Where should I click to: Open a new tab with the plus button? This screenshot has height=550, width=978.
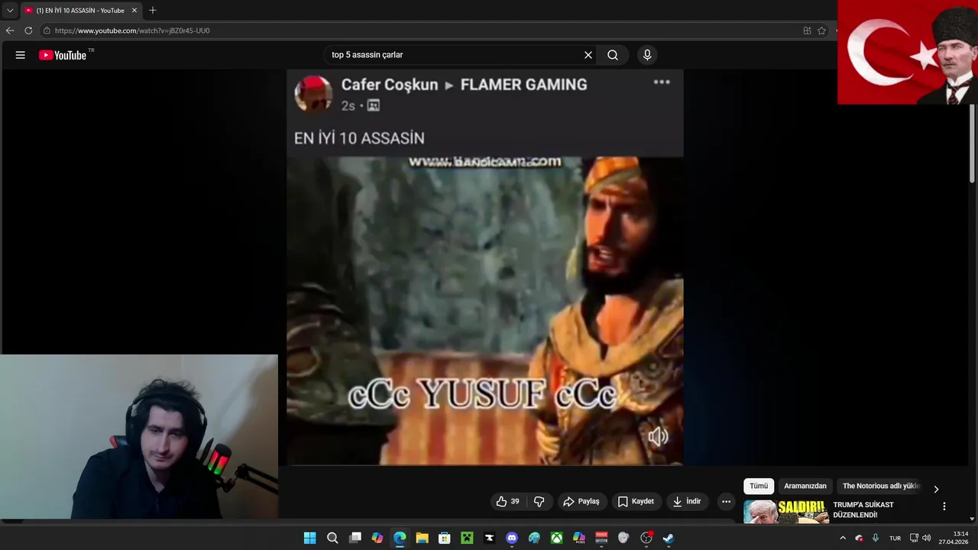pos(153,11)
